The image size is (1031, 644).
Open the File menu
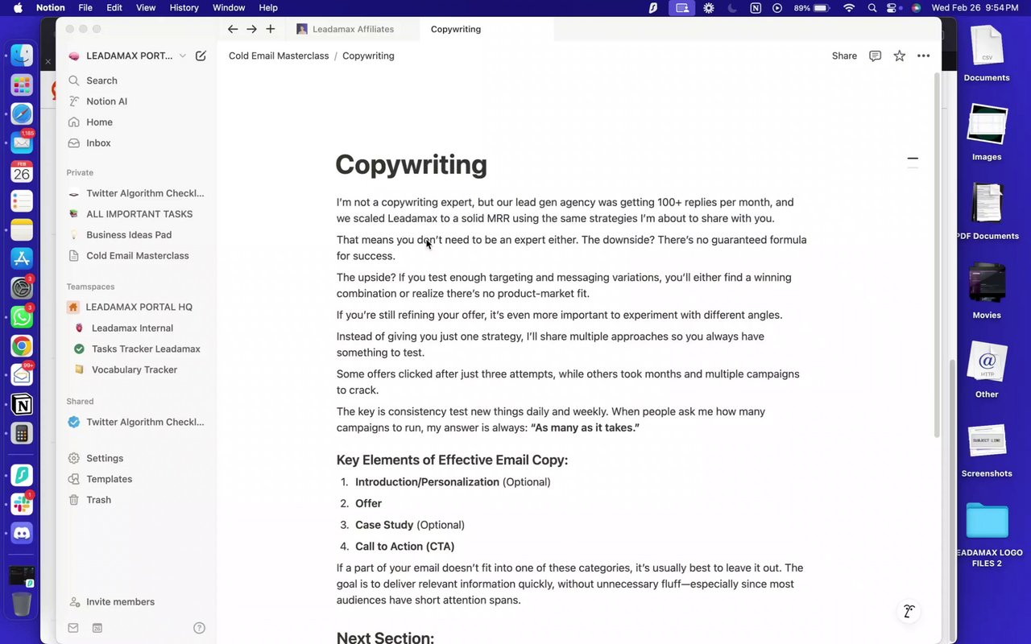[x=85, y=7]
